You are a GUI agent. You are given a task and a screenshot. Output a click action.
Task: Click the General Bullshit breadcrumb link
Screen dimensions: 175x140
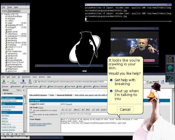click(65, 95)
